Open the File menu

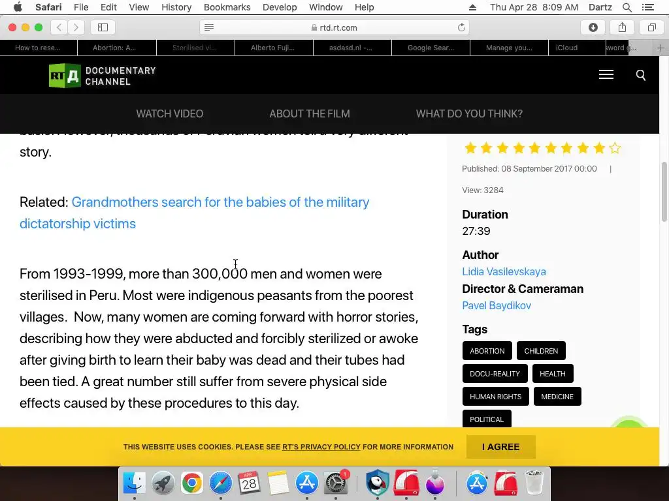[80, 7]
